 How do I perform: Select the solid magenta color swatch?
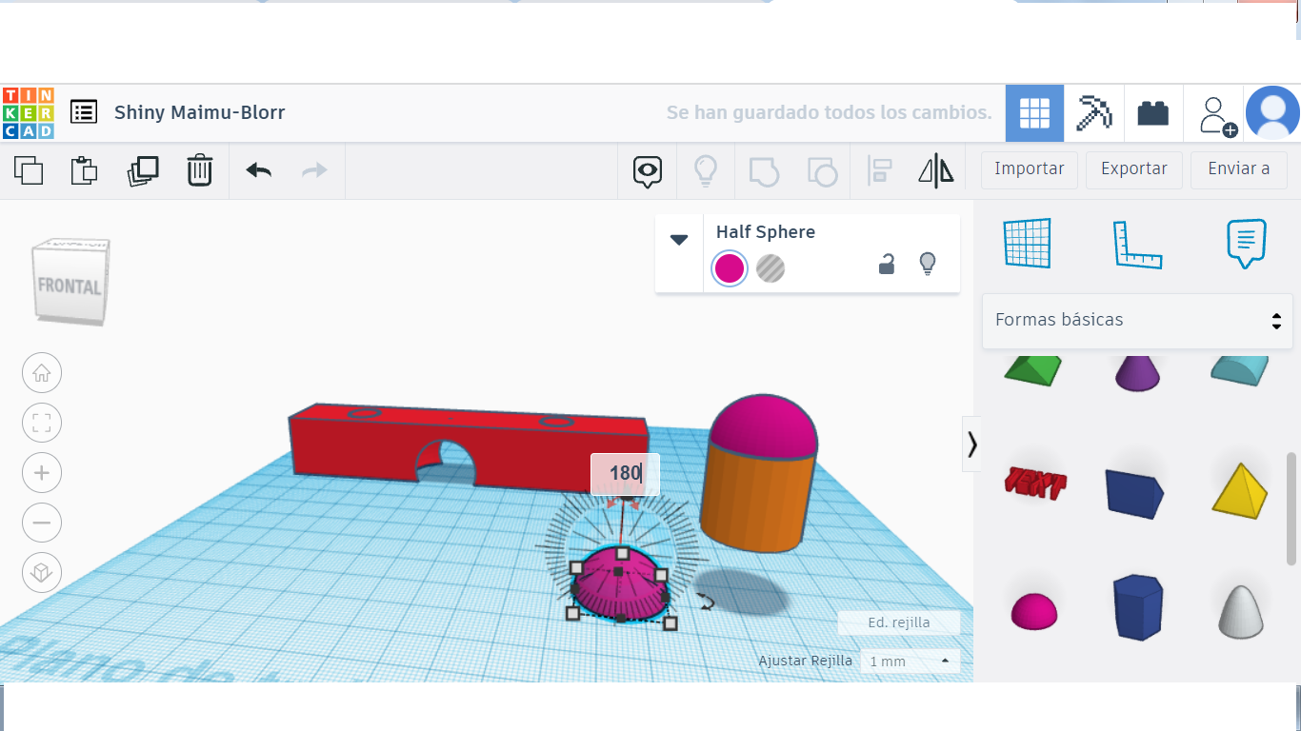pos(730,268)
